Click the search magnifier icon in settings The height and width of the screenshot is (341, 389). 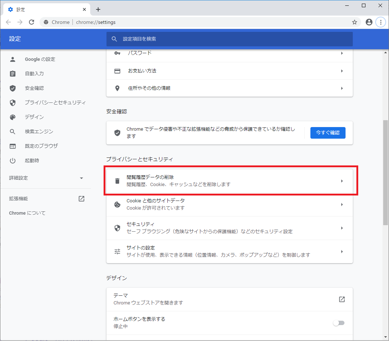coord(114,39)
